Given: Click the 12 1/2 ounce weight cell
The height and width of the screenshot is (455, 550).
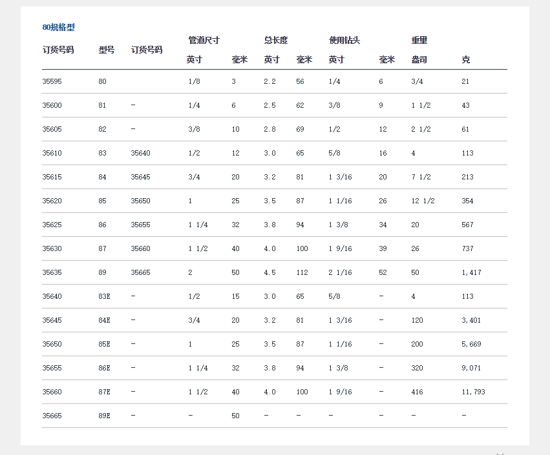Looking at the screenshot, I should [423, 201].
